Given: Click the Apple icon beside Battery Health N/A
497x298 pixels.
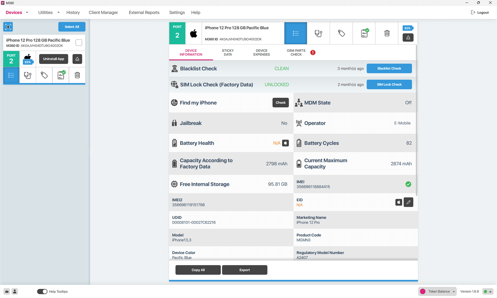Looking at the screenshot, I should pos(285,143).
